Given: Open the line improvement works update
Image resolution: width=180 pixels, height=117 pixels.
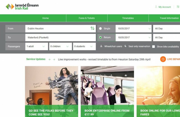Looking at the screenshot, I should (x=104, y=59).
